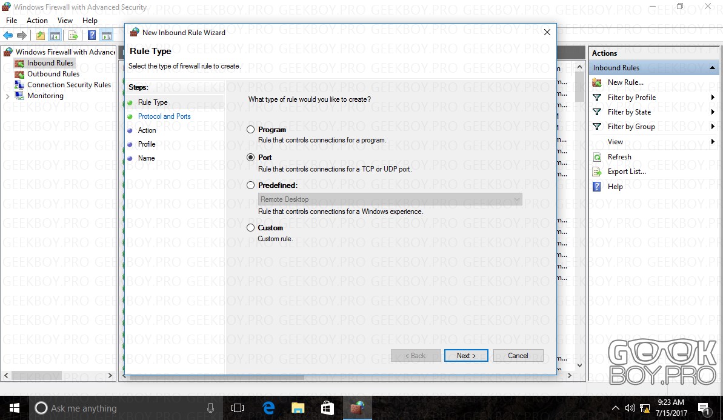Open the Action Center notifications icon
Viewport: 723px width, 420px height.
click(x=704, y=408)
